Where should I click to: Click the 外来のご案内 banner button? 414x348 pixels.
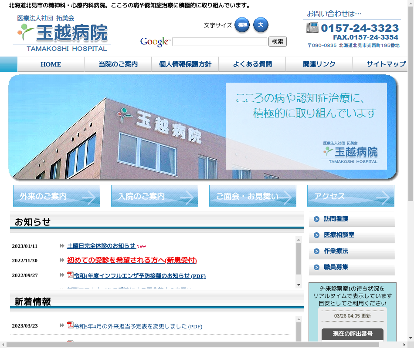[x=57, y=196]
